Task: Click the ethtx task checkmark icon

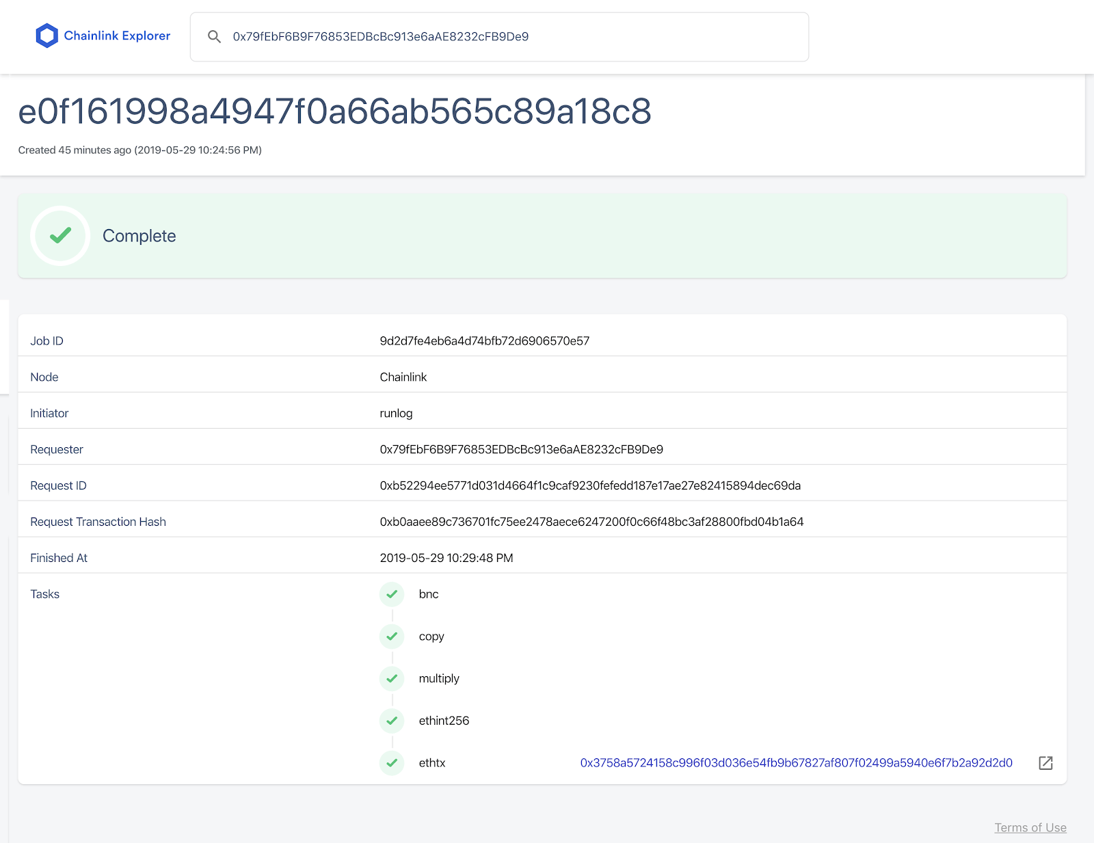Action: pos(392,763)
